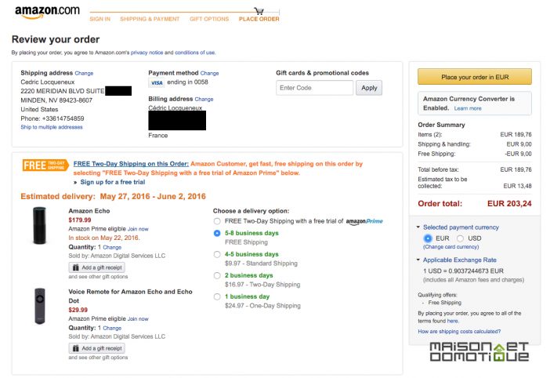Open the Amazon Echo product image

pyautogui.click(x=39, y=225)
